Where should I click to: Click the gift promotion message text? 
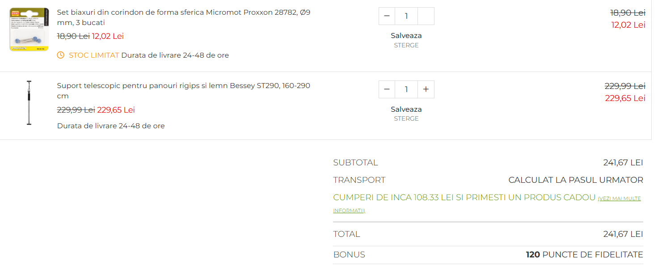(x=464, y=198)
